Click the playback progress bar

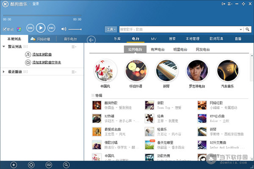click(x=42, y=16)
